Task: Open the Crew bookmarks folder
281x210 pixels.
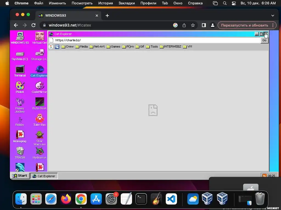Action: (68, 46)
